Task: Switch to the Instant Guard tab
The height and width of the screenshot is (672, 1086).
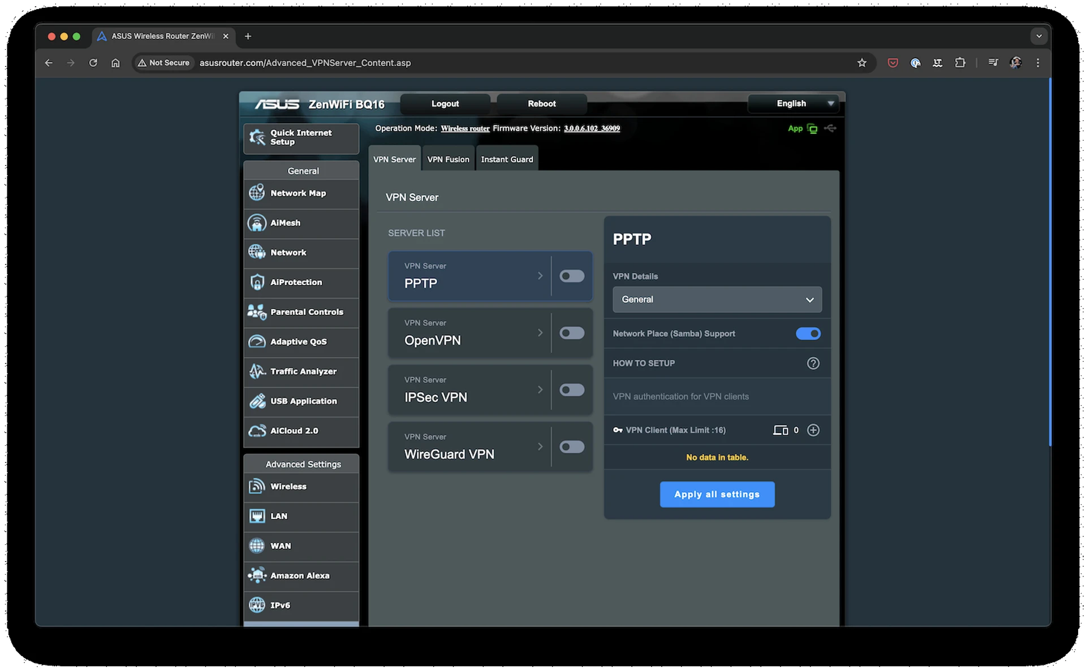Action: click(507, 159)
